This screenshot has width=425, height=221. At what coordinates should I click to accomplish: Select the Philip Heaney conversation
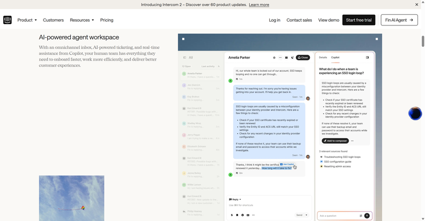point(201,213)
